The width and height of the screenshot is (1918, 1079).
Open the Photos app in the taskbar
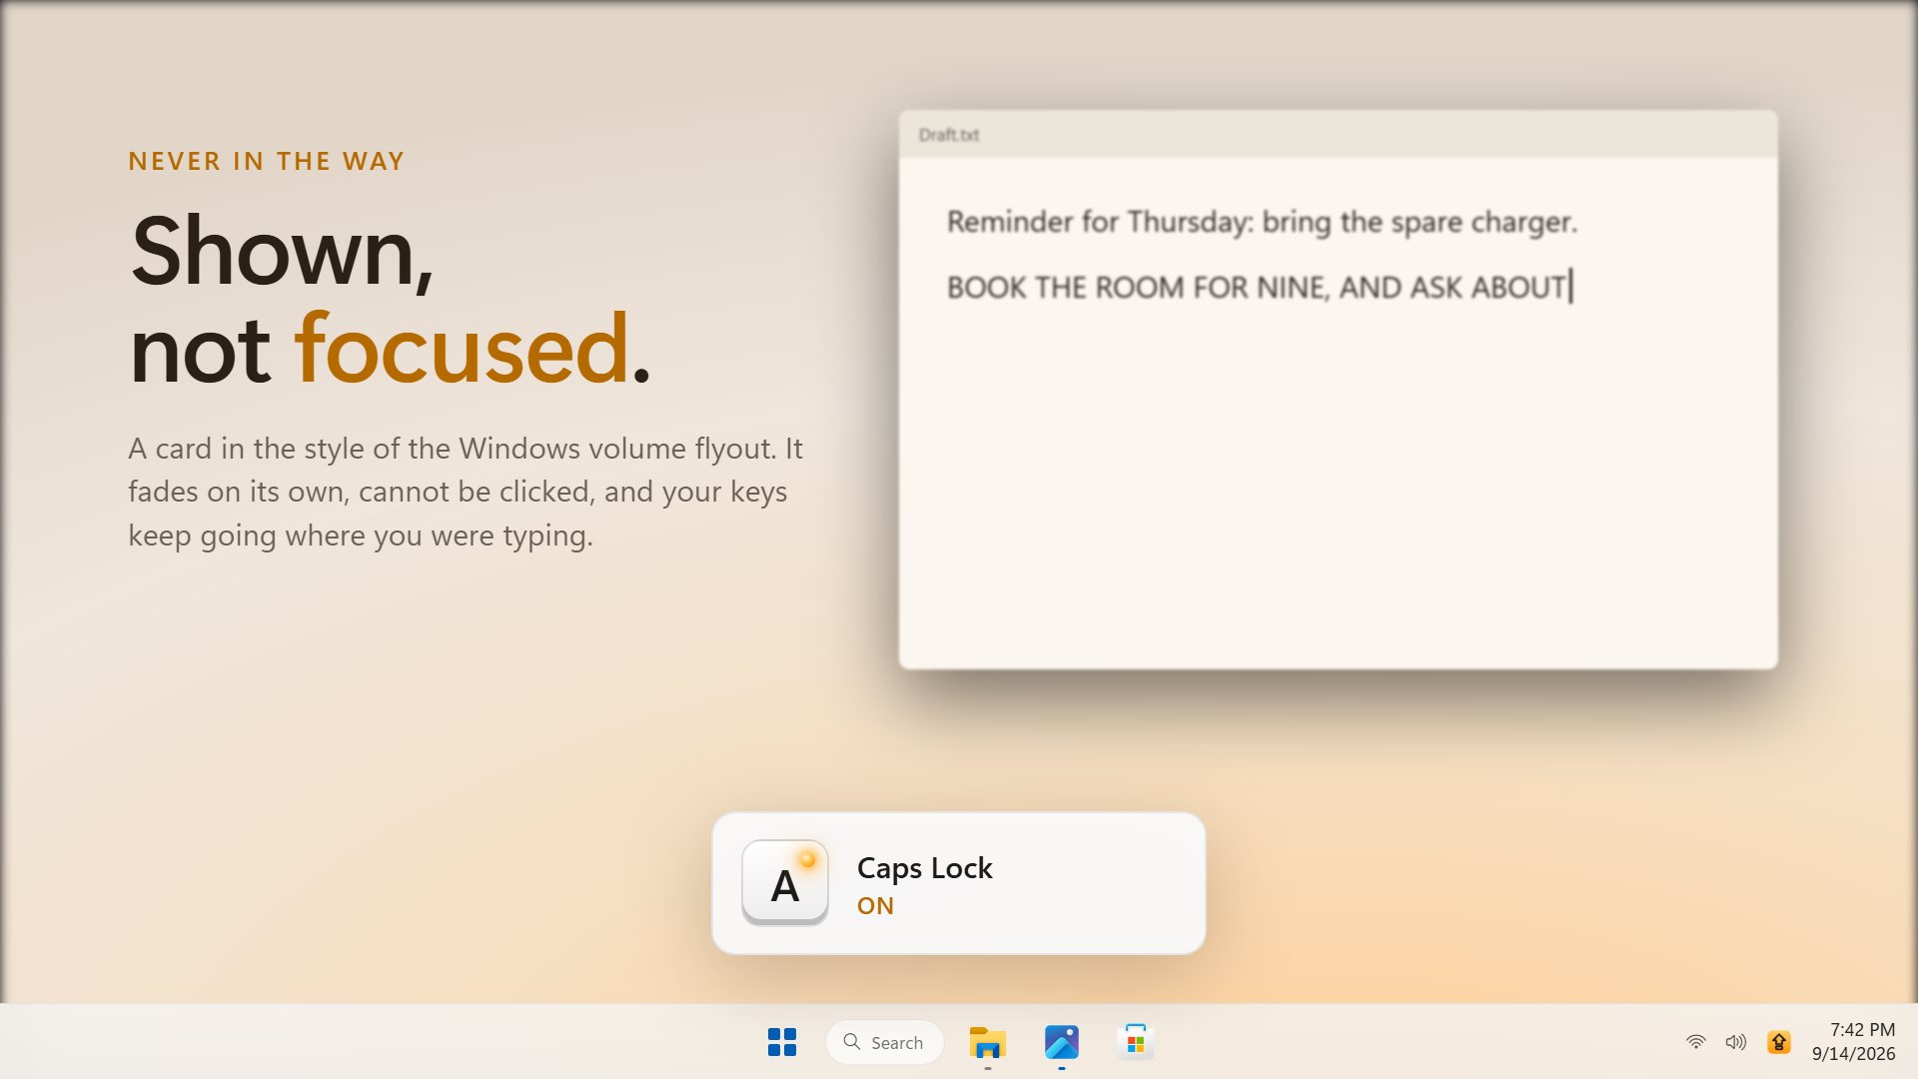[x=1061, y=1042]
